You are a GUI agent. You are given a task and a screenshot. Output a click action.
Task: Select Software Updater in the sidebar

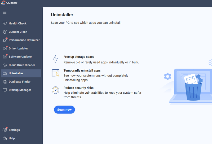tap(20, 57)
